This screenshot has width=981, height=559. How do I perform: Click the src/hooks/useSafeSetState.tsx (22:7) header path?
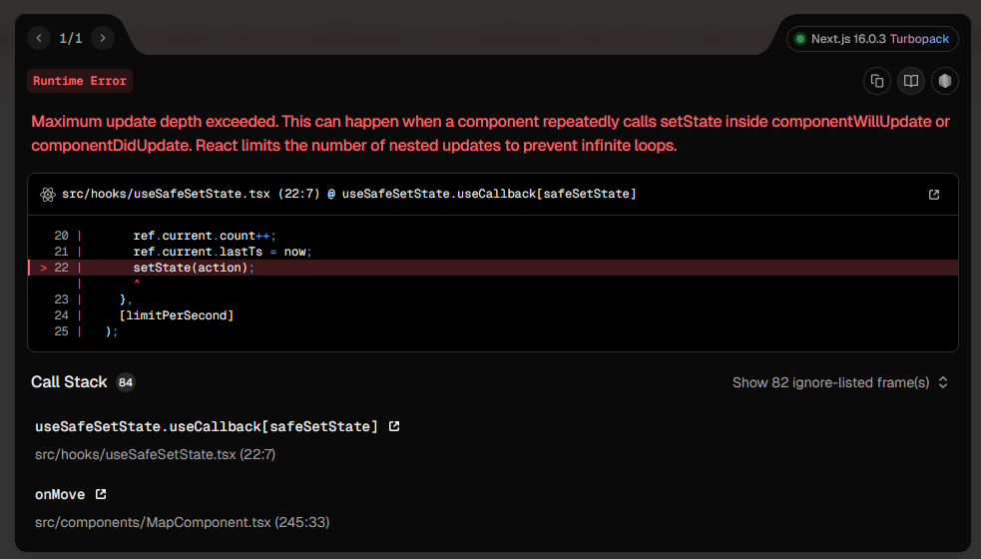point(190,194)
